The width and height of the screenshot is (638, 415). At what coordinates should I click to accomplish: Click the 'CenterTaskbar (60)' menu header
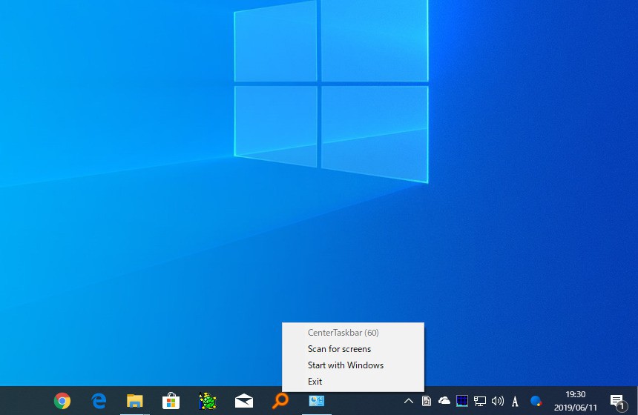353,333
